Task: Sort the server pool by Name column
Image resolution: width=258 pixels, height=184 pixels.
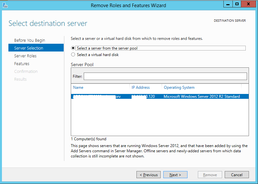Action: pyautogui.click(x=78, y=87)
